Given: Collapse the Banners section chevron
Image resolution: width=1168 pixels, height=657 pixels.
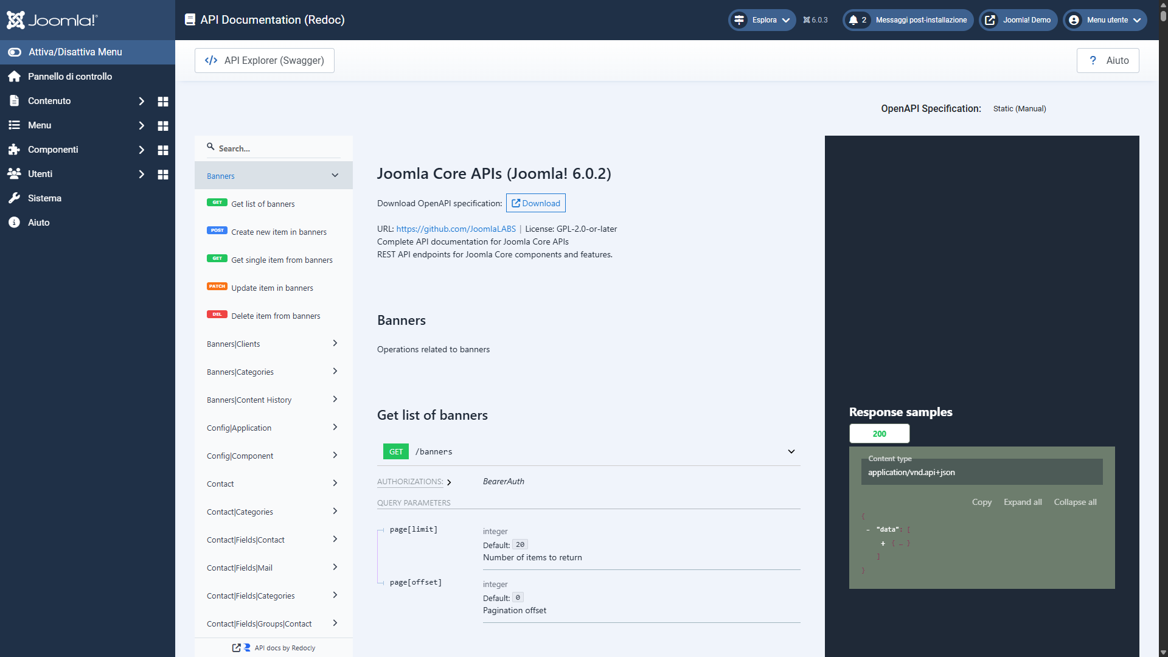Looking at the screenshot, I should pos(335,175).
